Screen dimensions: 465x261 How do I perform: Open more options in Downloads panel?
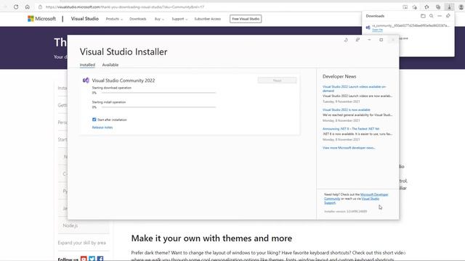point(440,16)
